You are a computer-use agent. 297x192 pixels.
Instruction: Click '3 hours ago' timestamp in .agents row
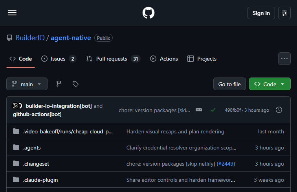tap(269, 148)
